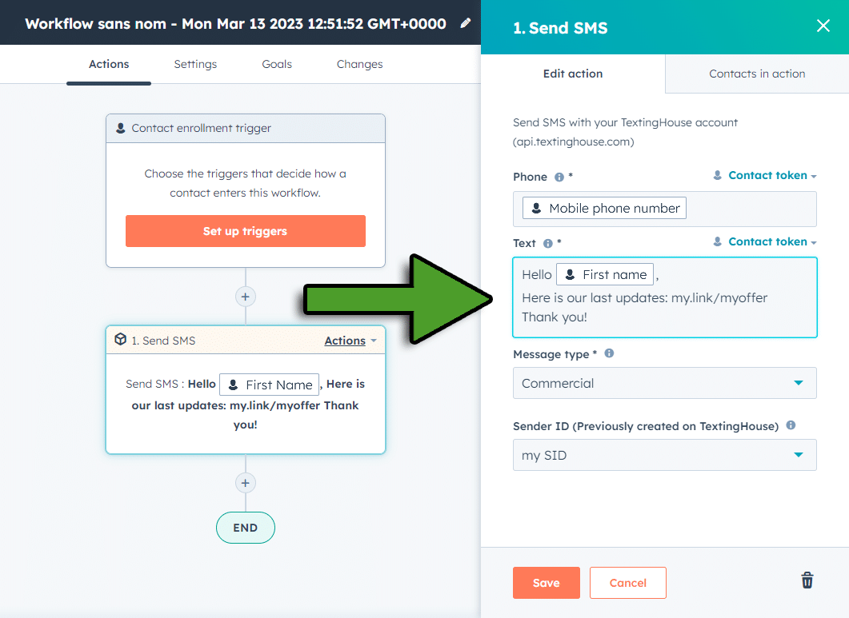Screen dimensions: 849x618
Task: Click the info icon next to Message type
Action: tap(609, 353)
